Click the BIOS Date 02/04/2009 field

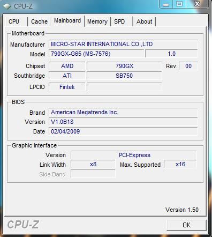123,131
